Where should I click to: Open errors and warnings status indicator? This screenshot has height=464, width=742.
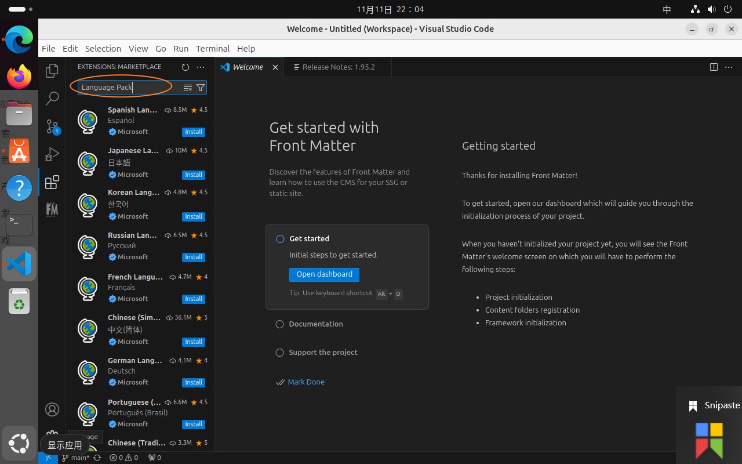coord(124,458)
